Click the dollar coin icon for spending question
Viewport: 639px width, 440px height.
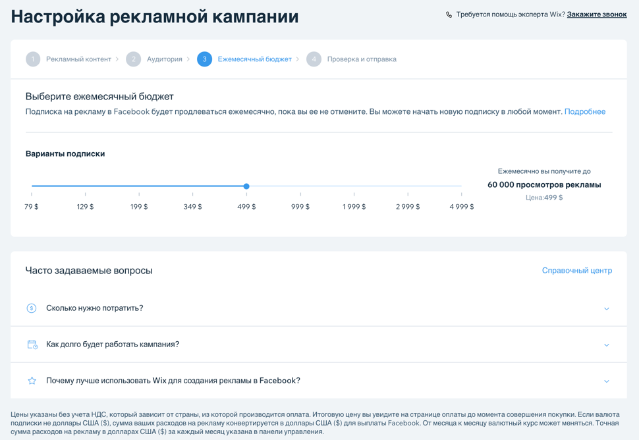(32, 308)
